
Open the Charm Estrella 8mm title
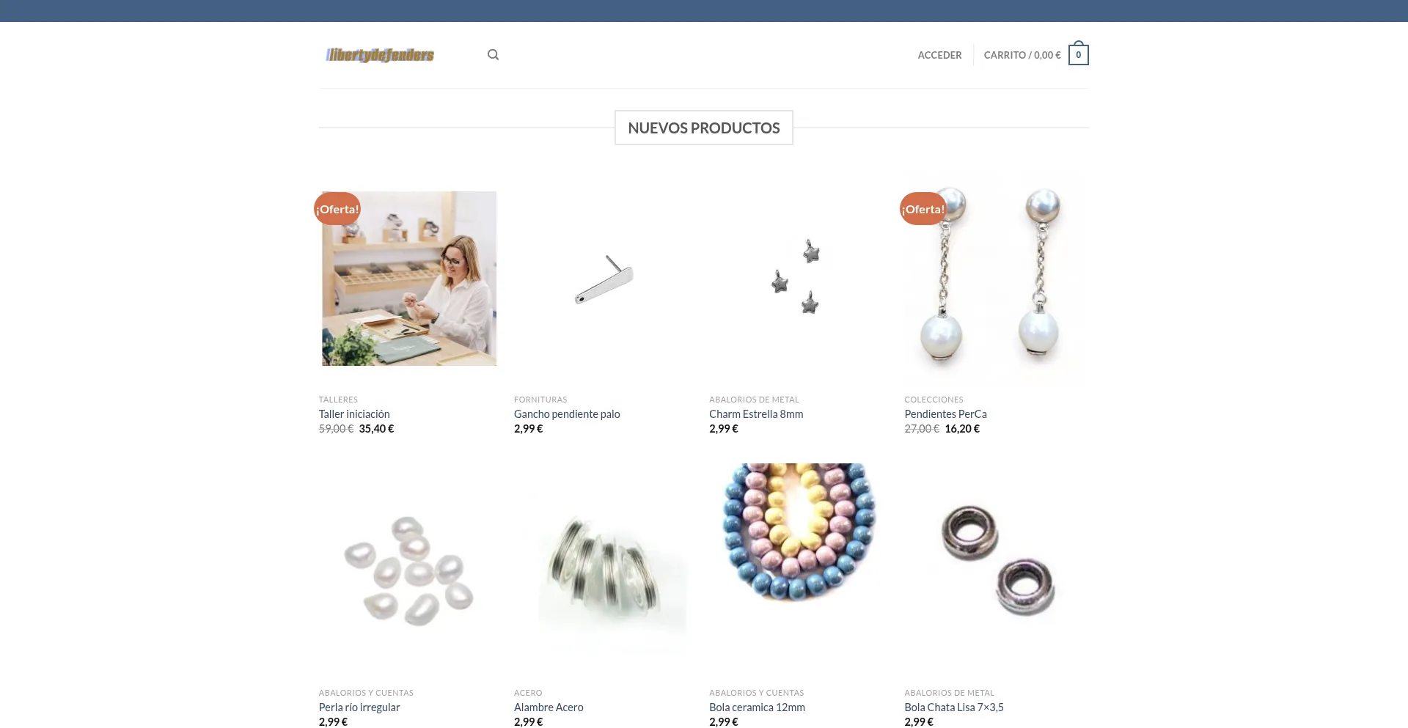coord(756,414)
